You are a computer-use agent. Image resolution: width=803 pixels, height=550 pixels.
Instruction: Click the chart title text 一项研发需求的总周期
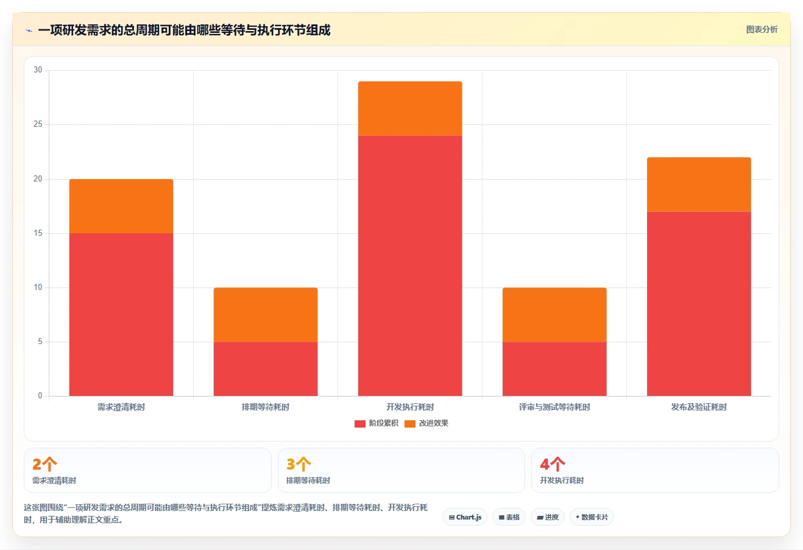(99, 30)
